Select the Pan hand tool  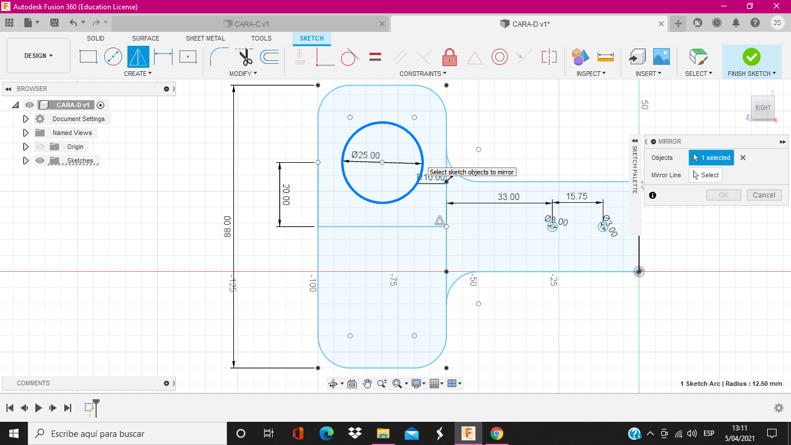(367, 384)
